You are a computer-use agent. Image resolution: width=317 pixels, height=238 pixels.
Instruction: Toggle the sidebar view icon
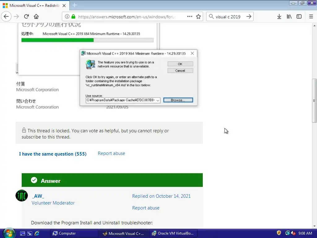(x=299, y=17)
